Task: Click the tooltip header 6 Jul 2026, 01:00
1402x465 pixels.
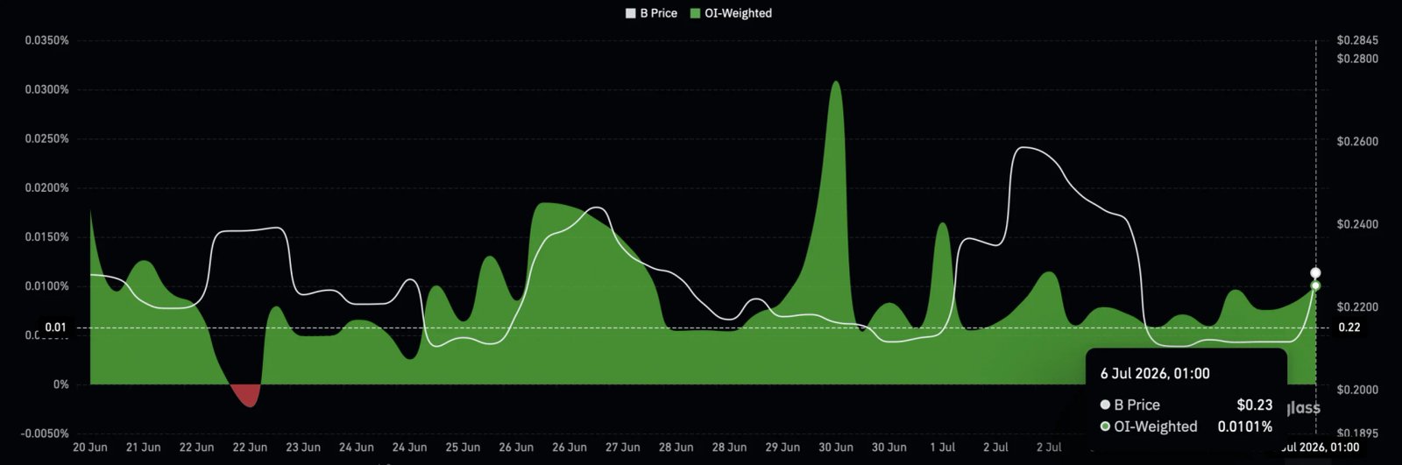Action: (1155, 373)
